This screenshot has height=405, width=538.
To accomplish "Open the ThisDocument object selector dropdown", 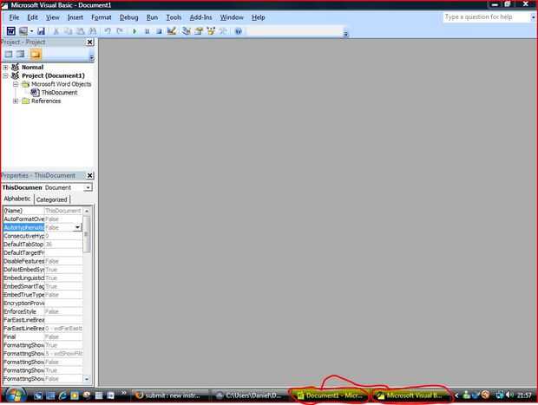I will [89, 188].
